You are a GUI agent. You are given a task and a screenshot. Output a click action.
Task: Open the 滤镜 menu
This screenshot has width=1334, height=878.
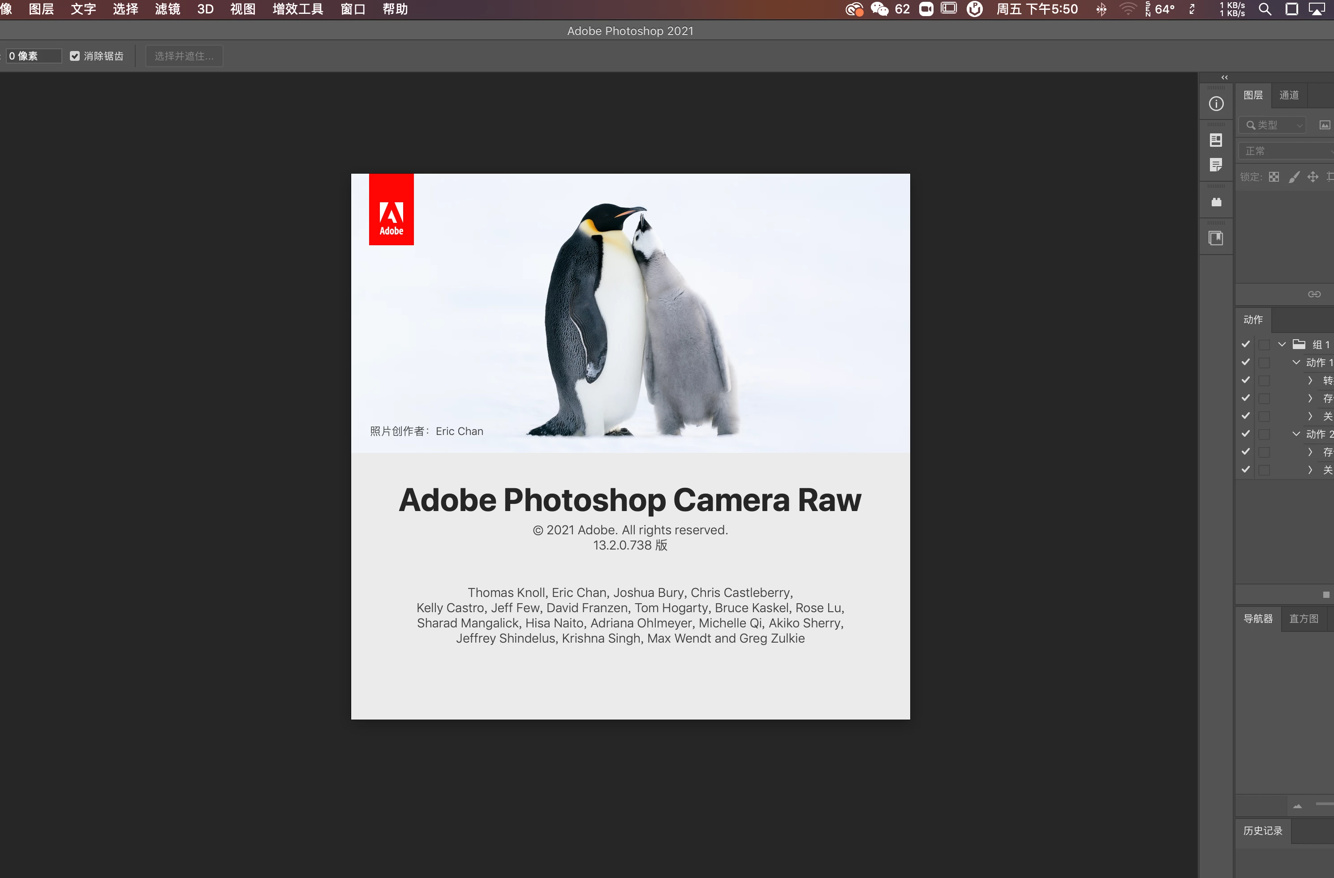pos(167,9)
